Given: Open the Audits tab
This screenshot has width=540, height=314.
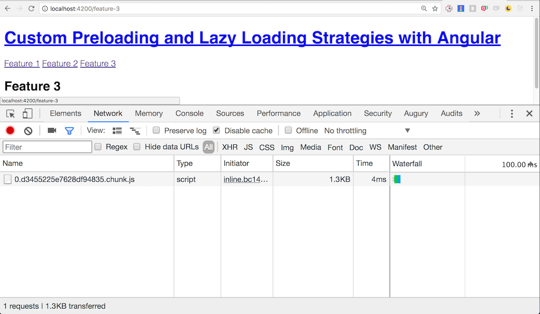Looking at the screenshot, I should pos(452,113).
